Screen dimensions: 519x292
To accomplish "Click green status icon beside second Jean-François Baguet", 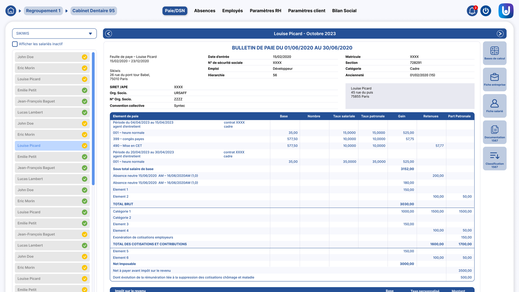I will coord(85,168).
